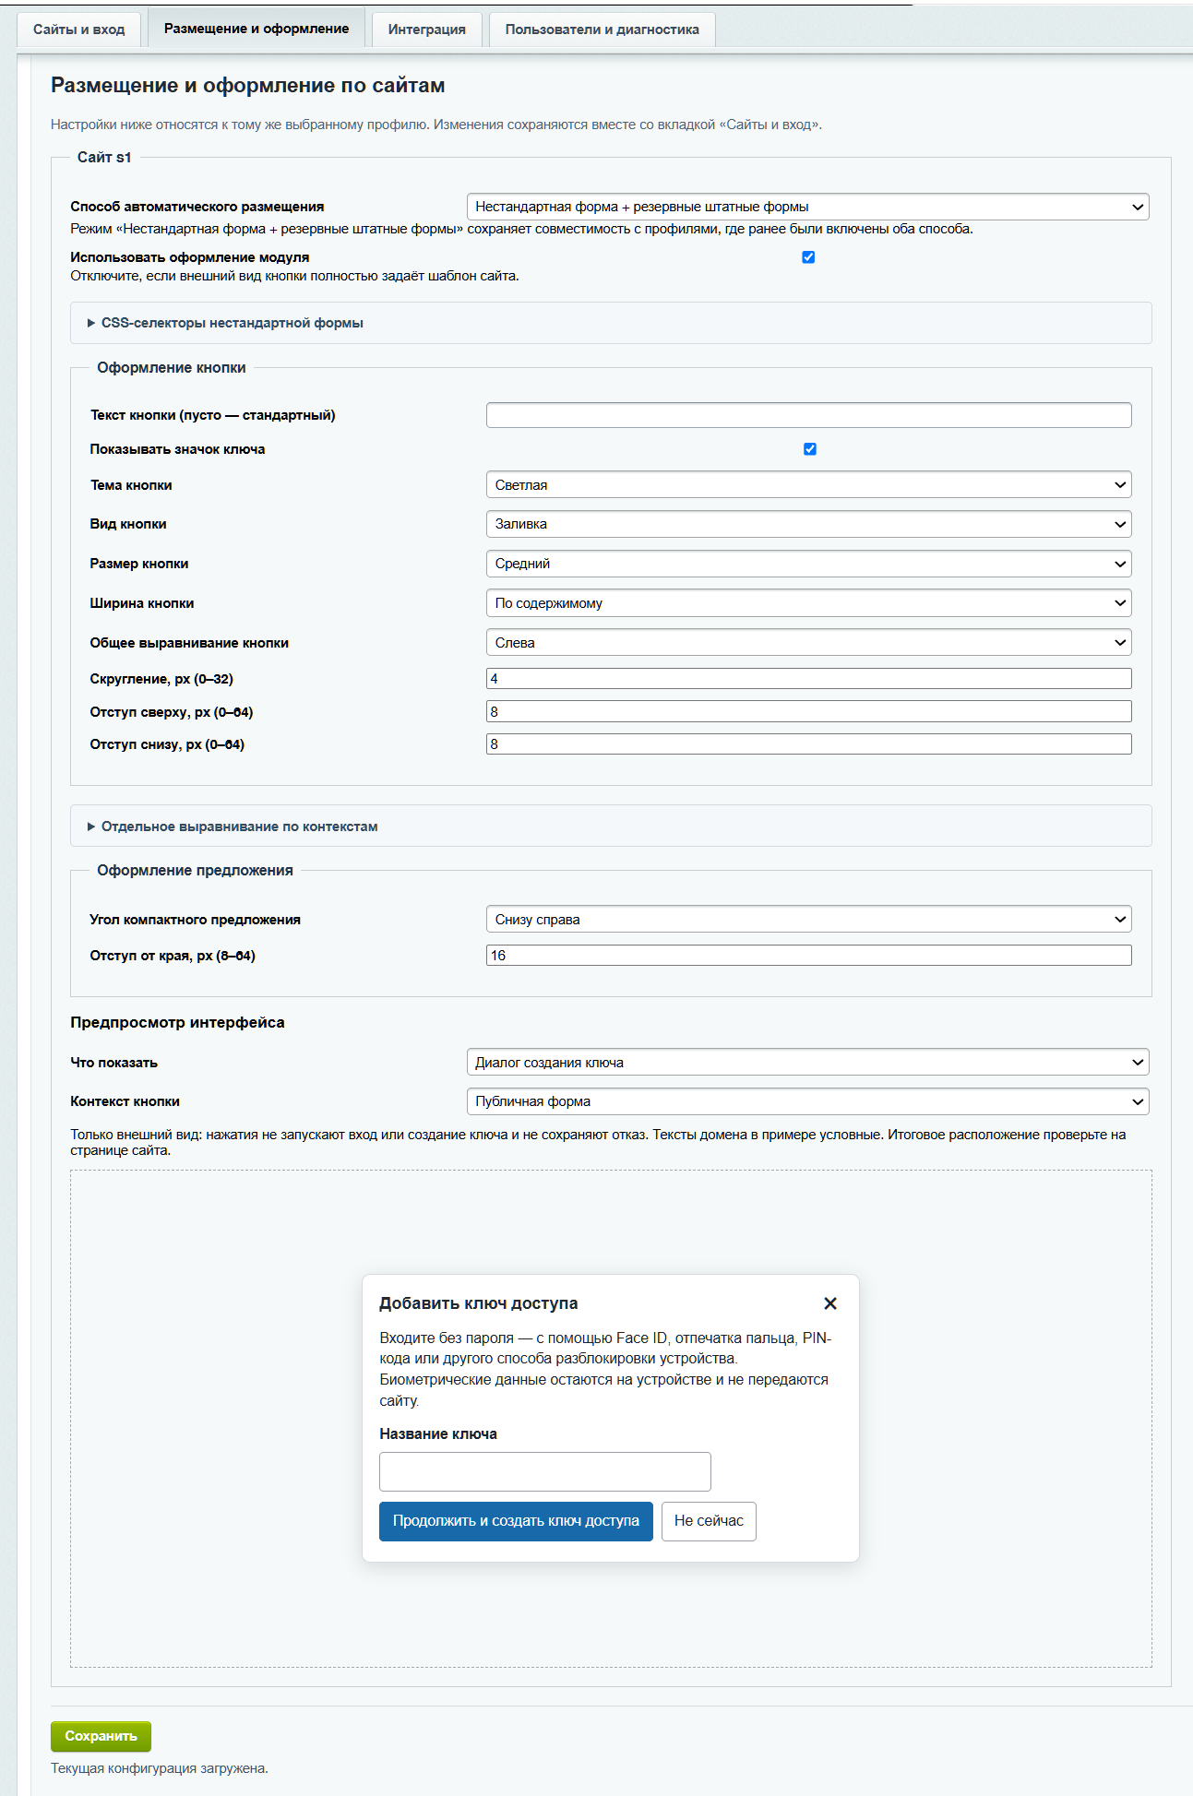The height and width of the screenshot is (1796, 1193).
Task: Select the "Размещение и оформление" tab
Action: [256, 29]
